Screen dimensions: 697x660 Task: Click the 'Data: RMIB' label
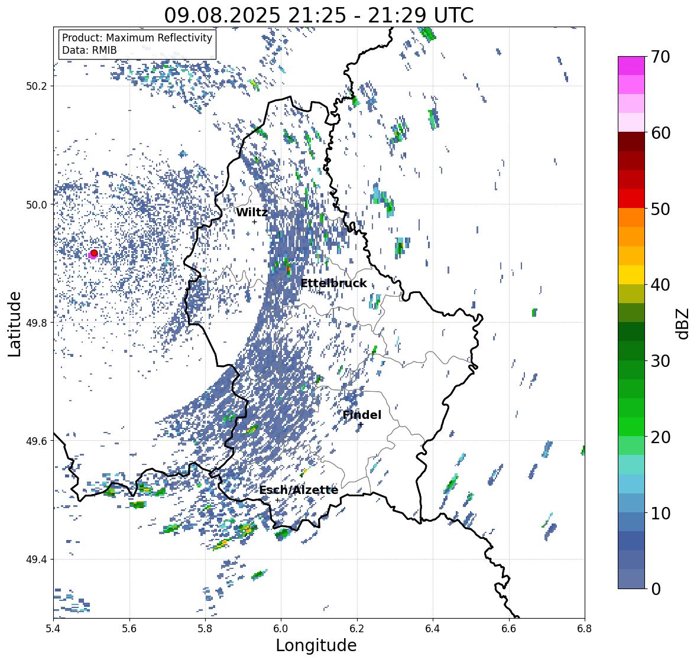89,50
